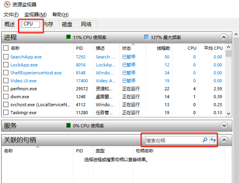Open the 帮助(H) menu
Screen dimensions: 239x183
[x=60, y=15]
